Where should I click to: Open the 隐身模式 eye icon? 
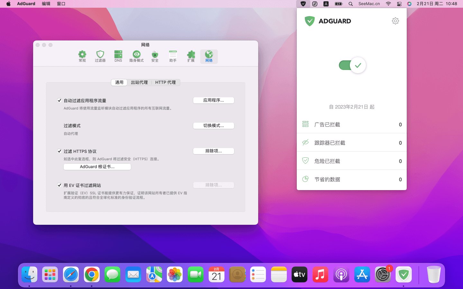(x=136, y=56)
